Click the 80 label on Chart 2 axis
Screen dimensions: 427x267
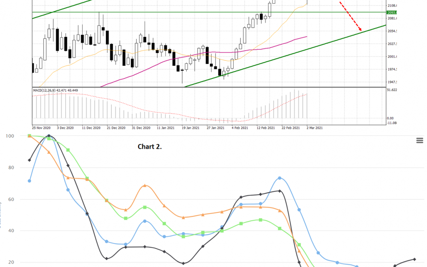click(11, 168)
